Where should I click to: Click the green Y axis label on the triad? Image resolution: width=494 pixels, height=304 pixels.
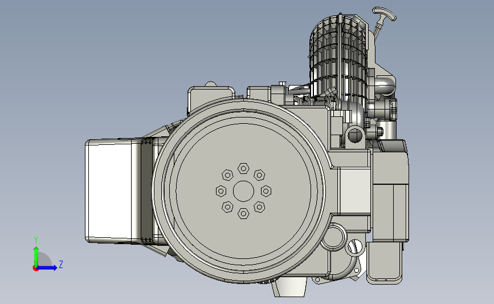(36, 240)
